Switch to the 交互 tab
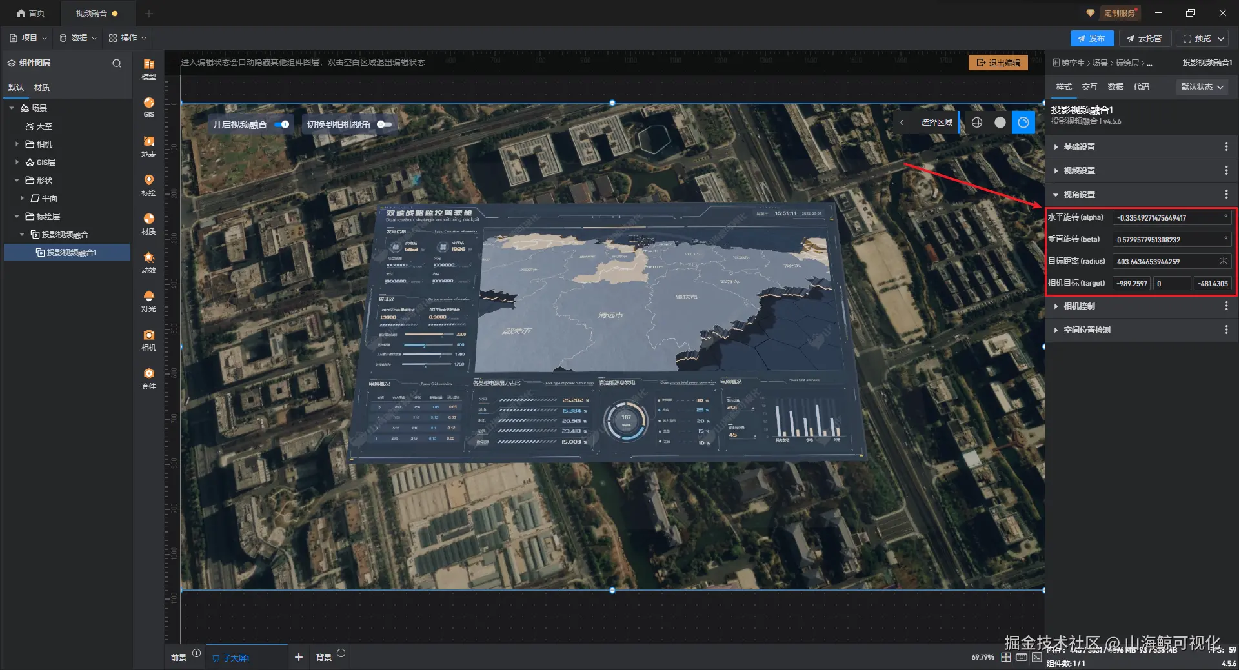 point(1089,87)
